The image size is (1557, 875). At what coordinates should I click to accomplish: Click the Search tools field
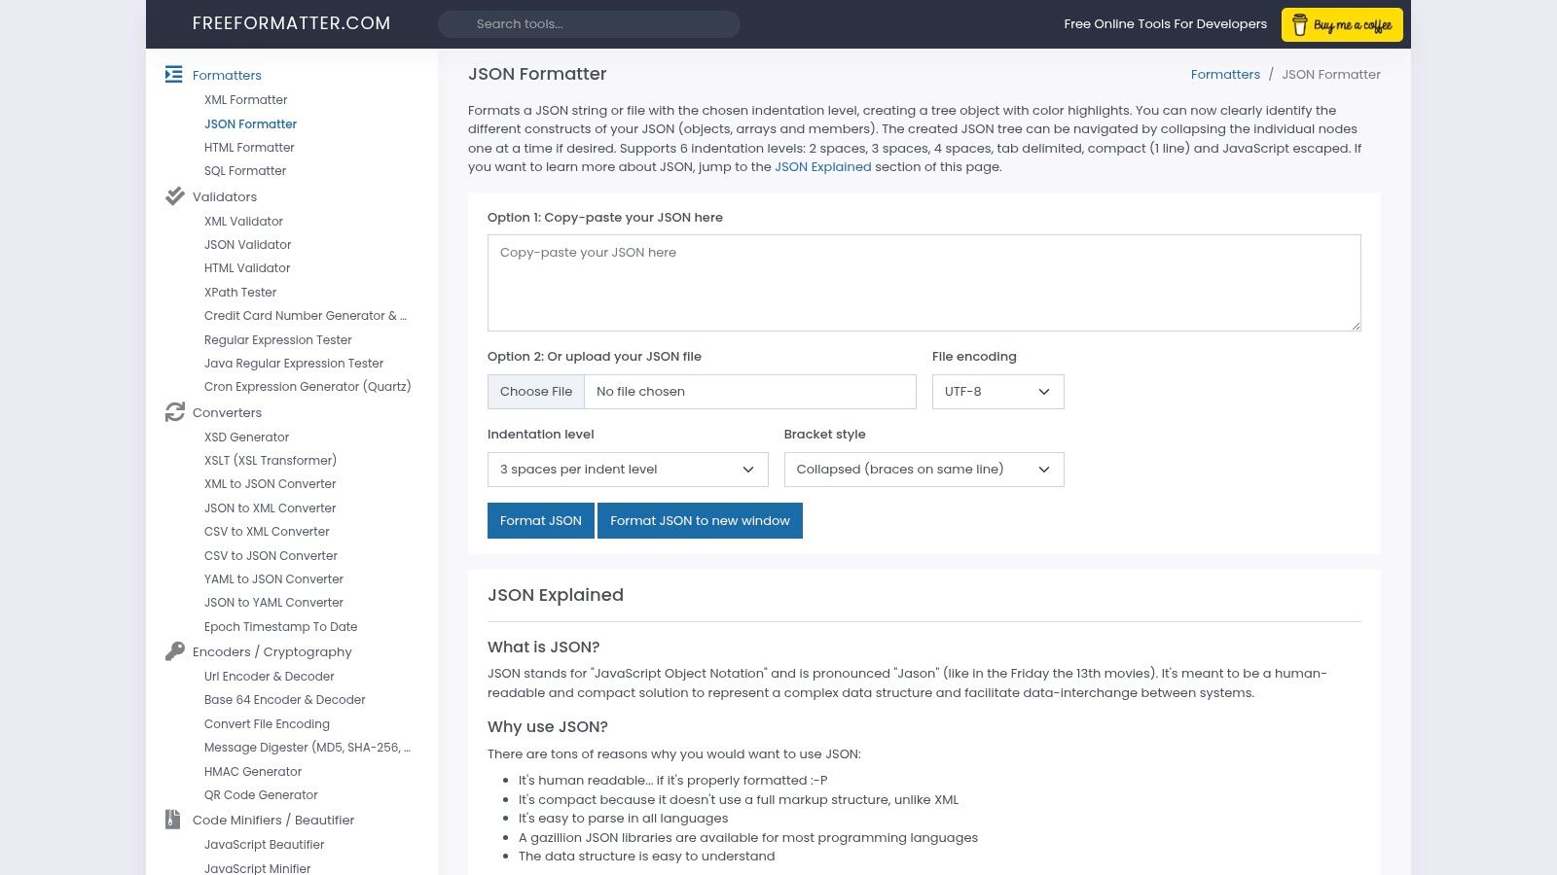589,23
